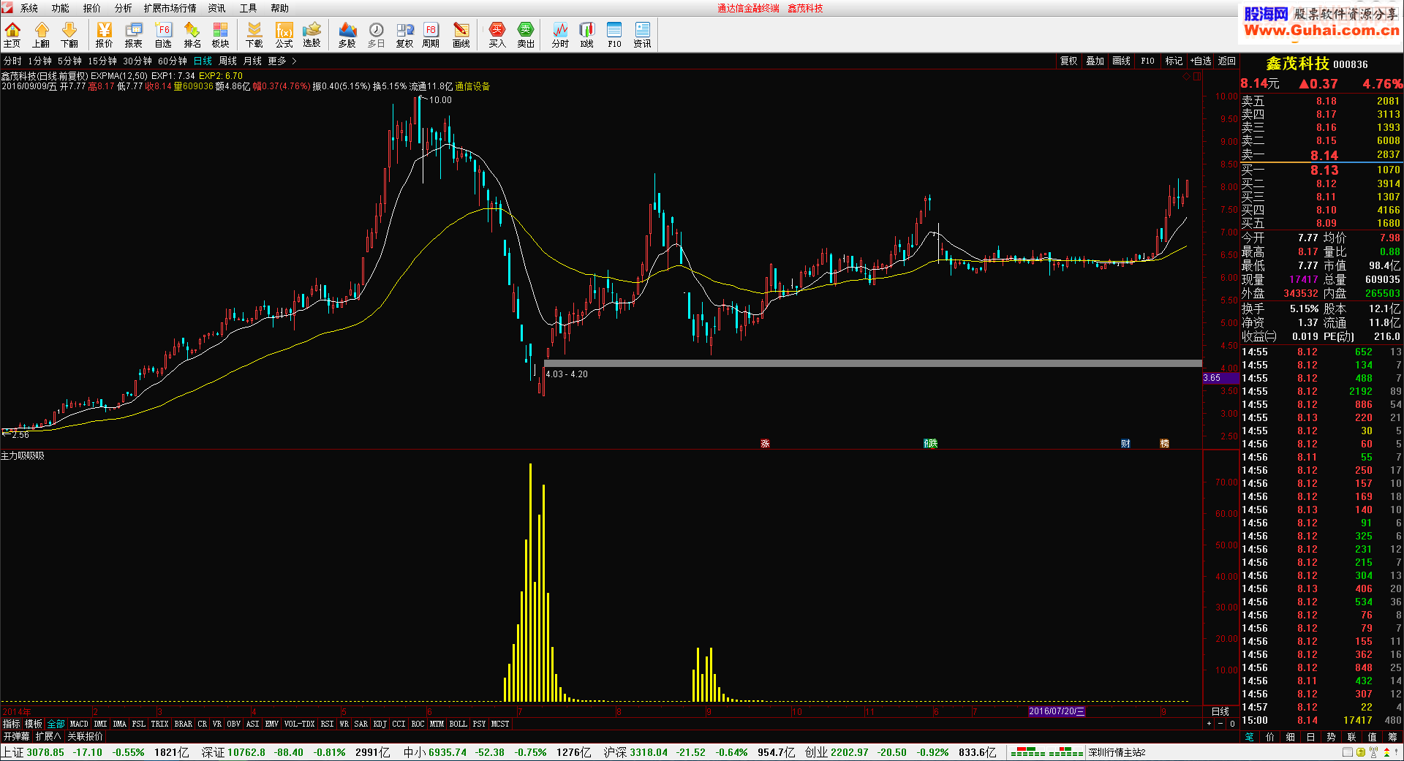Open the 工具 menu
The height and width of the screenshot is (761, 1404).
(x=249, y=8)
